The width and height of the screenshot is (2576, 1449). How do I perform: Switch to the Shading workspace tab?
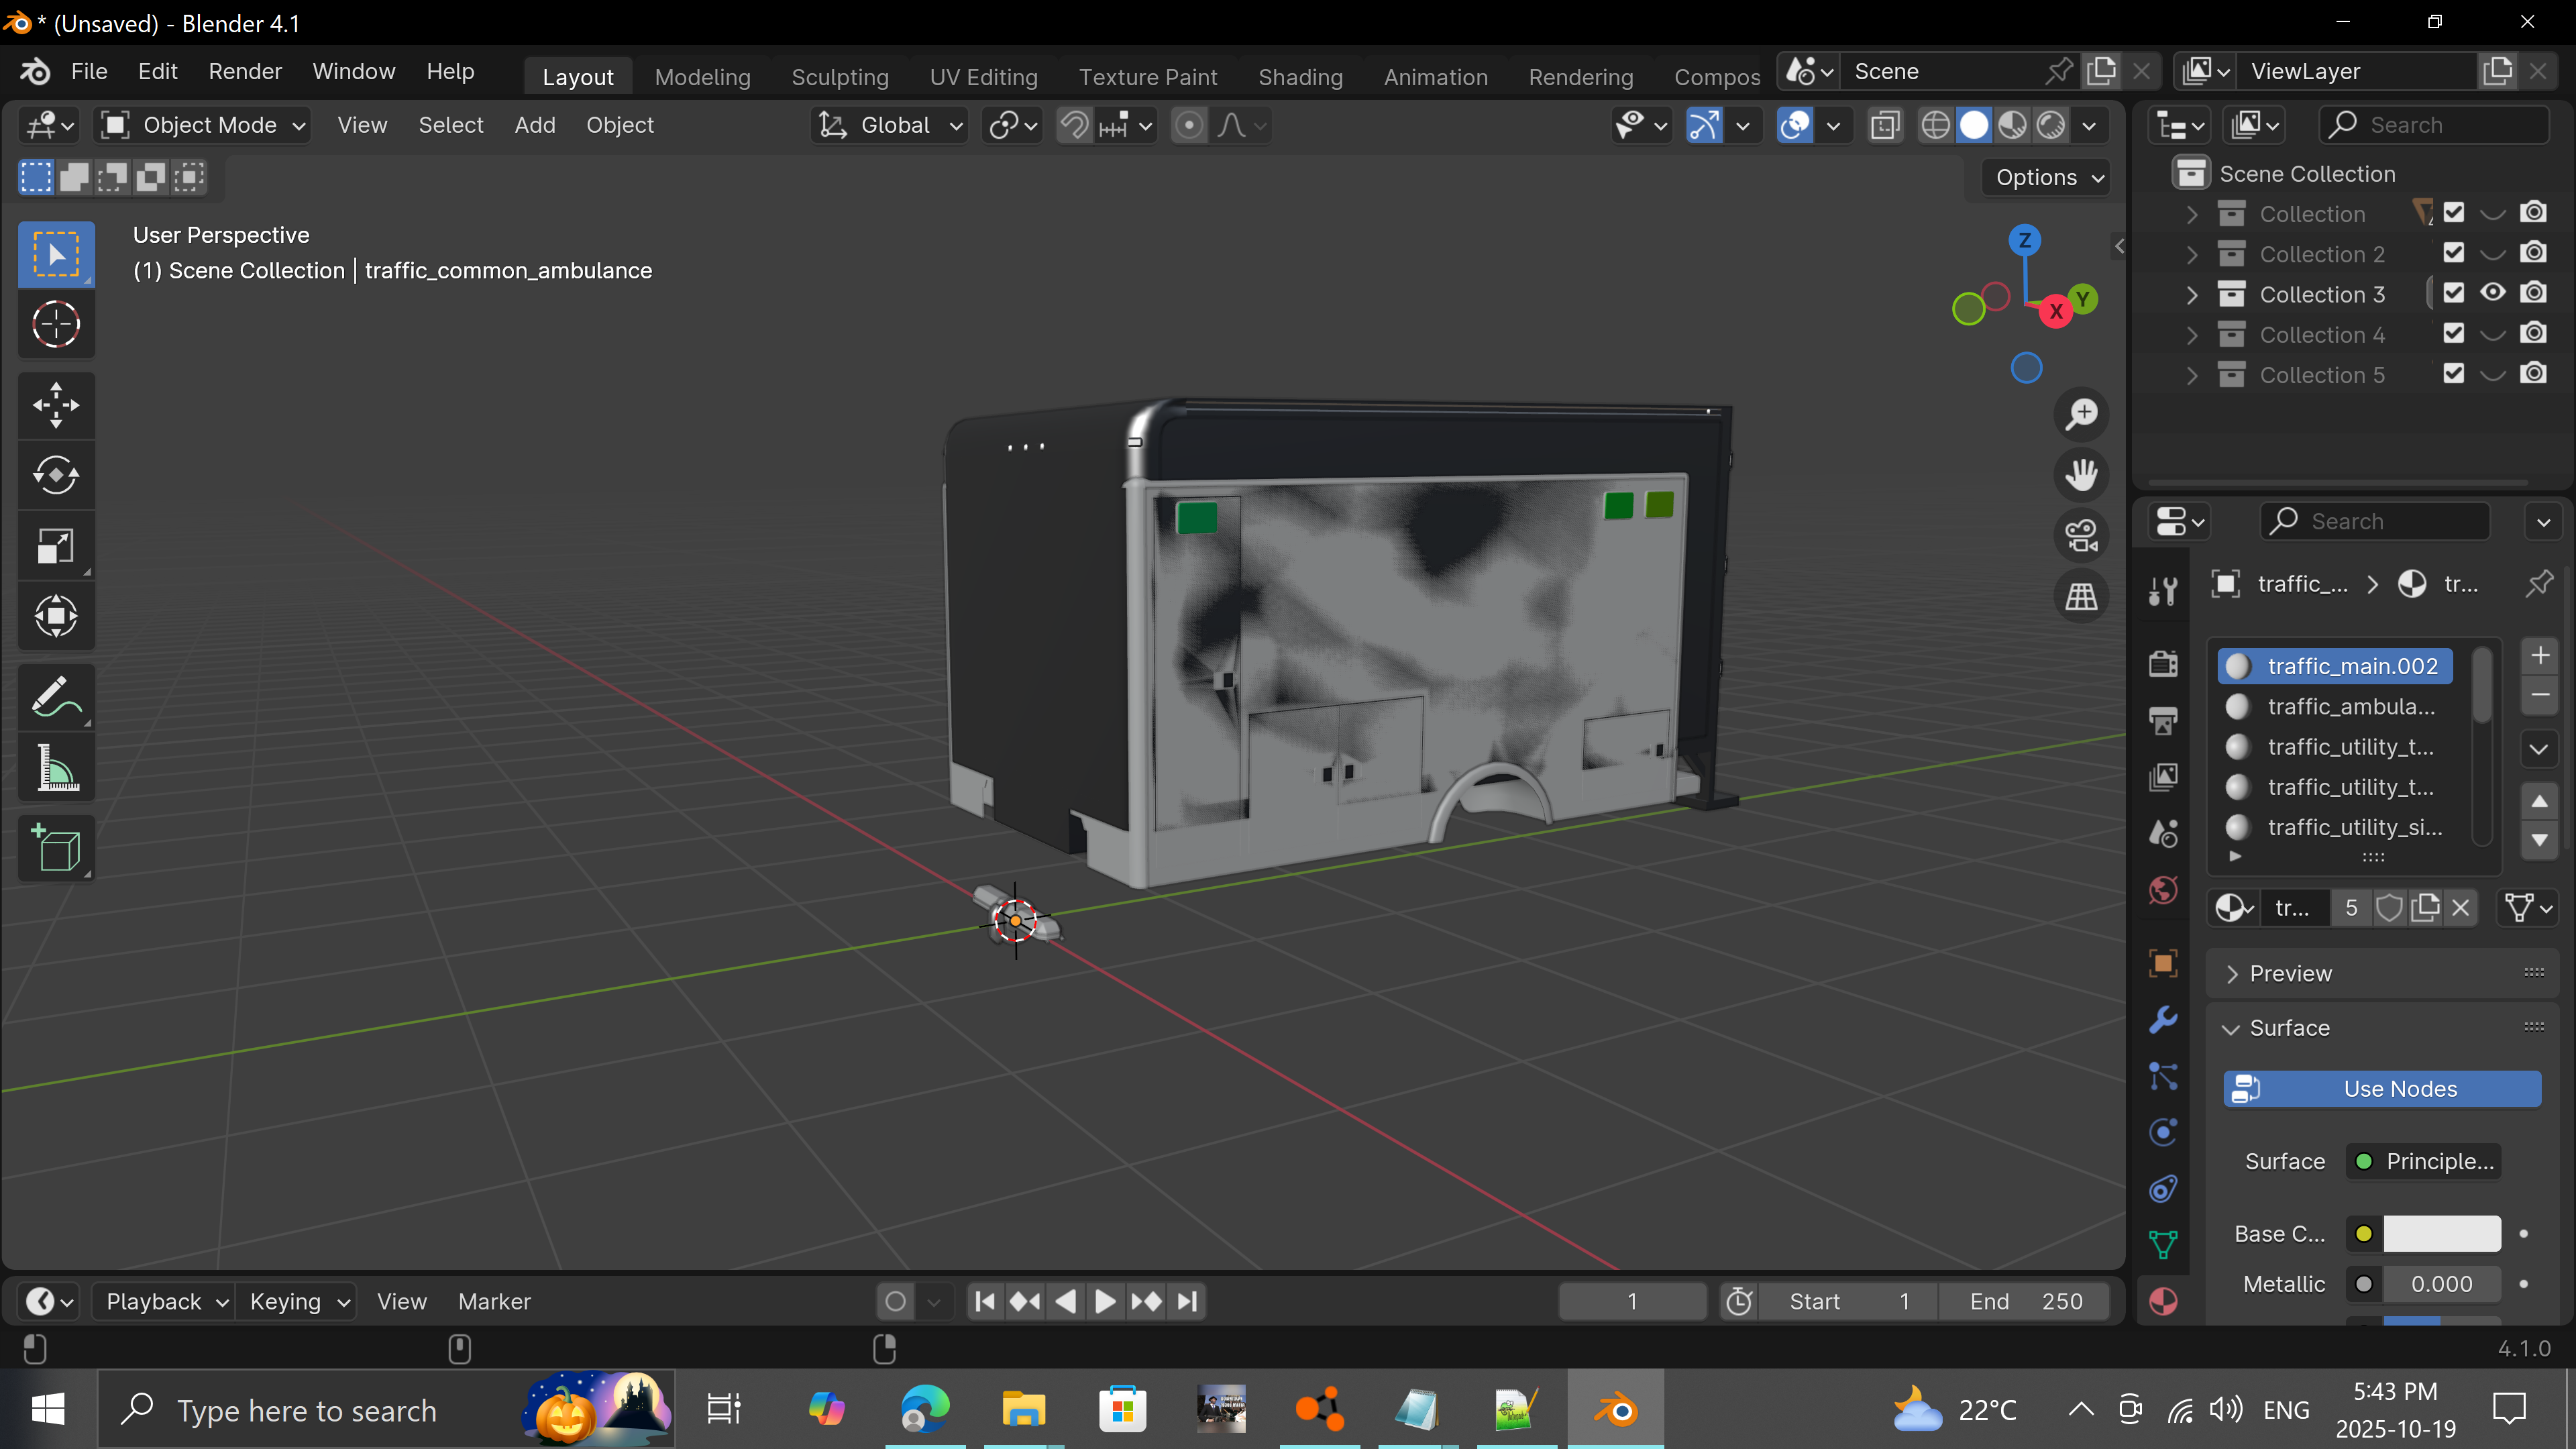click(x=1300, y=77)
